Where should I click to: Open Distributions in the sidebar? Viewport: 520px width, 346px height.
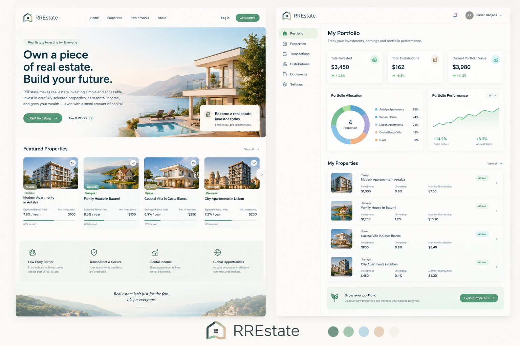298,64
